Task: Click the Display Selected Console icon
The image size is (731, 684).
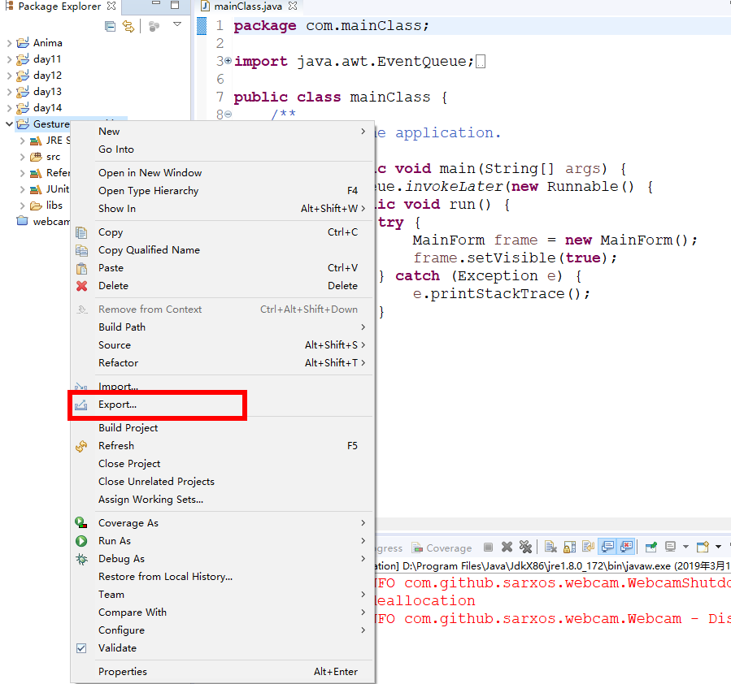Action: coord(670,546)
